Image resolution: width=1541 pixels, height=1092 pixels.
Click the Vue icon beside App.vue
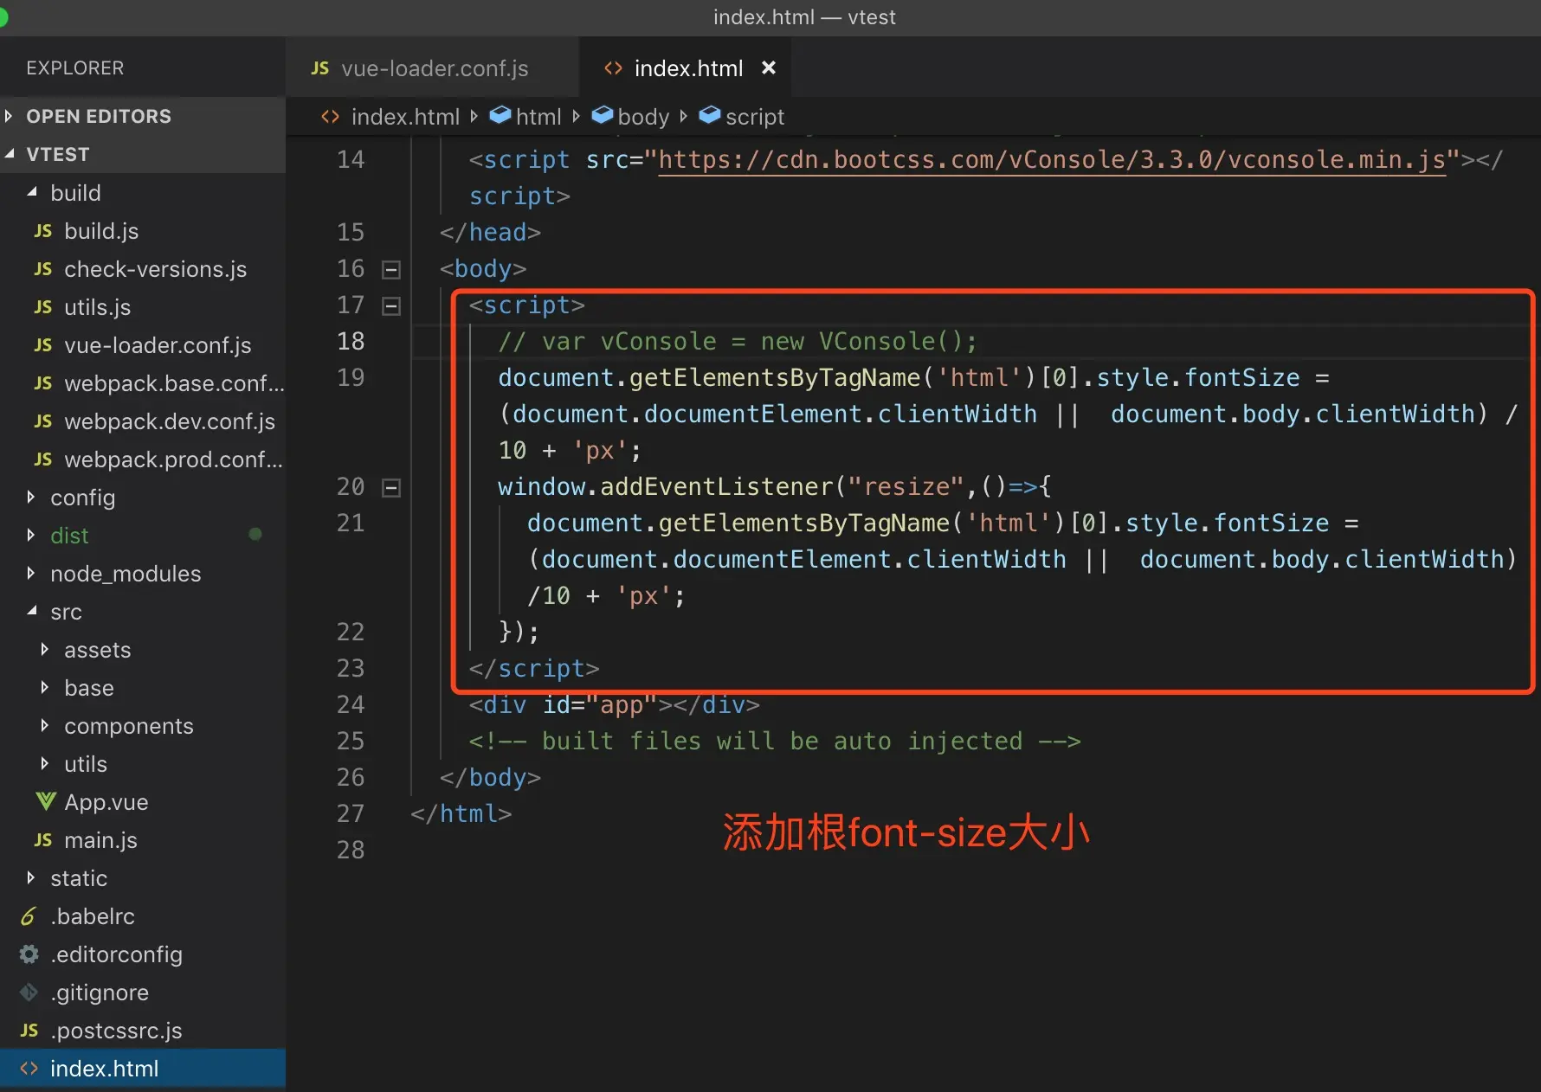45,802
